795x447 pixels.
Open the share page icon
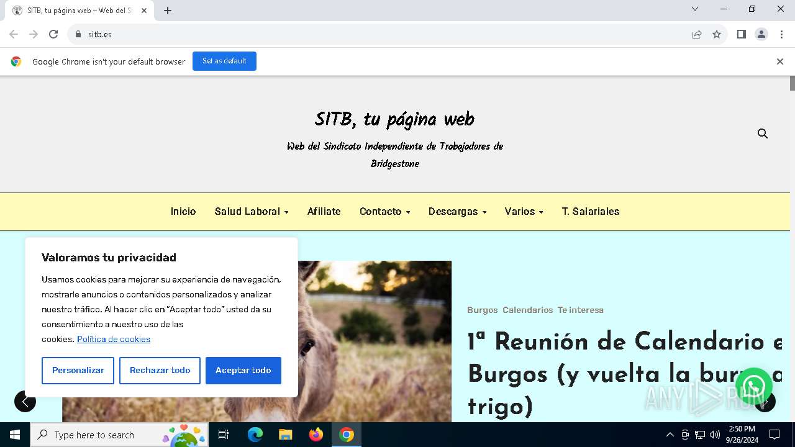[697, 34]
